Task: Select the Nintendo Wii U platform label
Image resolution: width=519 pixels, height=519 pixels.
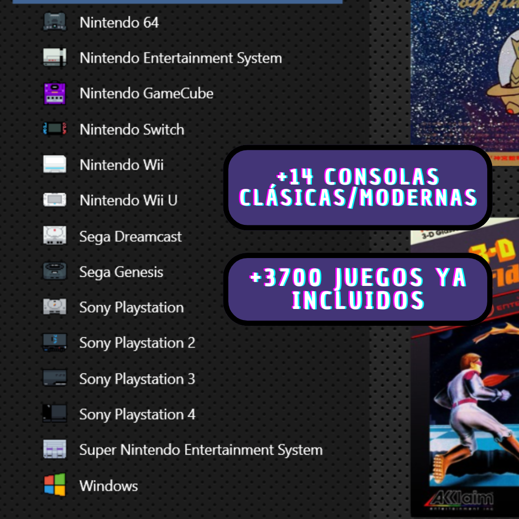Action: [128, 200]
